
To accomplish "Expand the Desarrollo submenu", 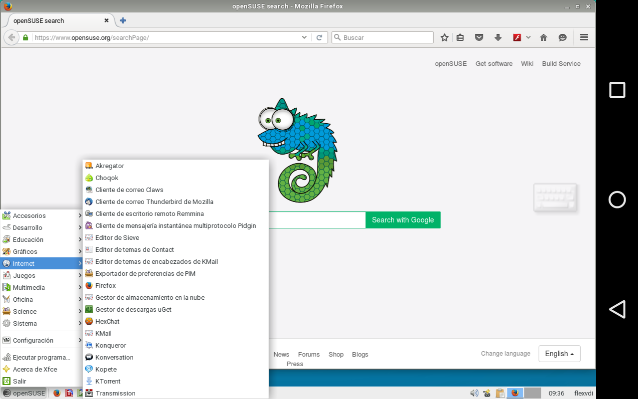I will pyautogui.click(x=41, y=227).
